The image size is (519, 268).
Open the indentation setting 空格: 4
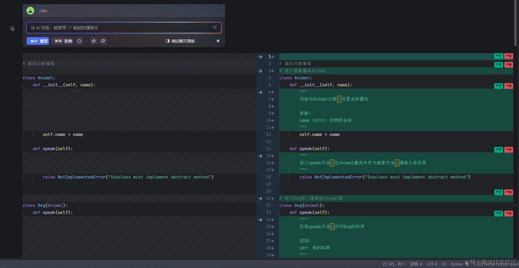point(416,264)
